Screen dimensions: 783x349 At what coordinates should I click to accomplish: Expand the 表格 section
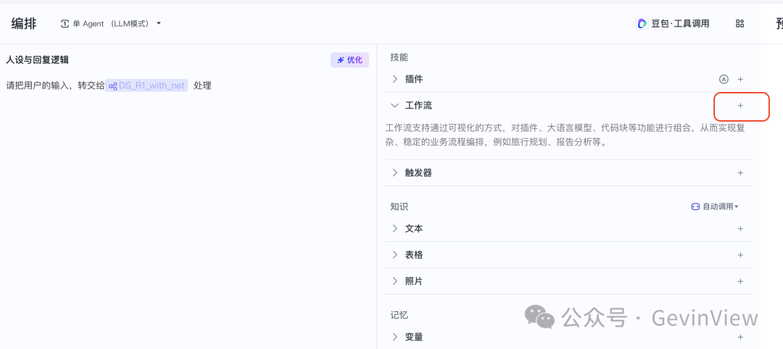[395, 255]
